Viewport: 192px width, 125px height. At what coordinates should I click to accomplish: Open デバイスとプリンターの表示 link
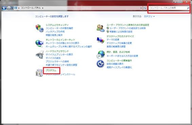point(59,54)
